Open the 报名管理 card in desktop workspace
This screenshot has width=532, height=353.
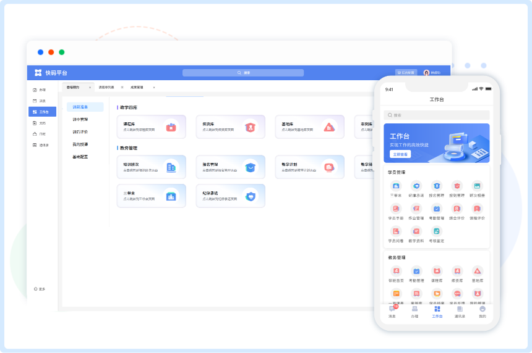click(230, 167)
